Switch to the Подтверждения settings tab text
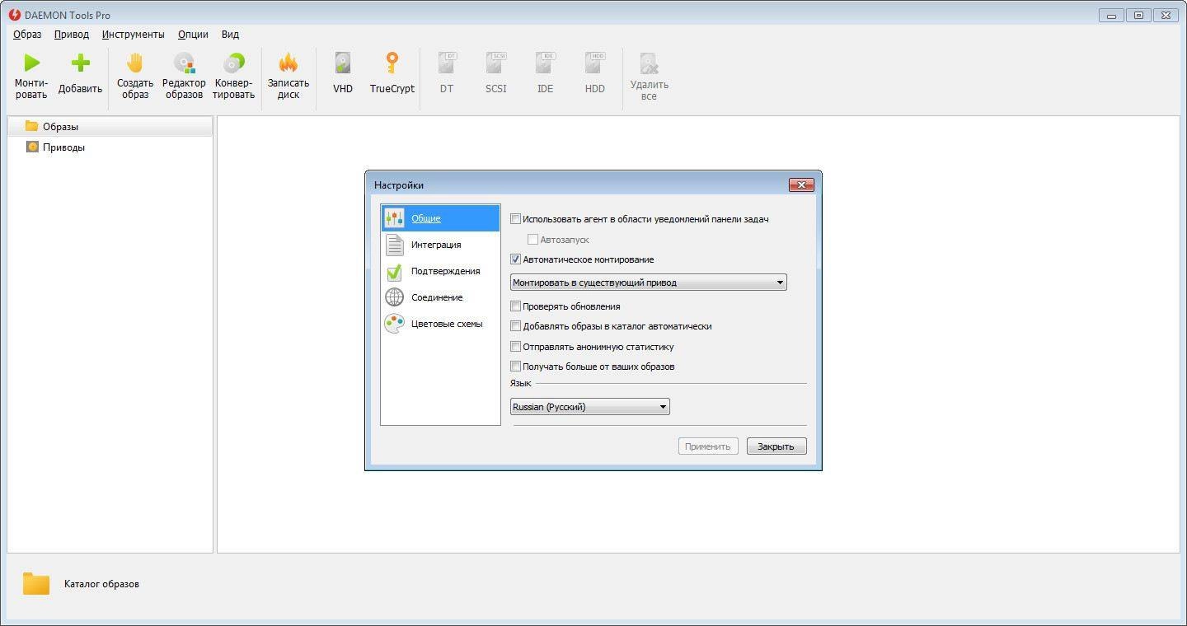 (445, 271)
